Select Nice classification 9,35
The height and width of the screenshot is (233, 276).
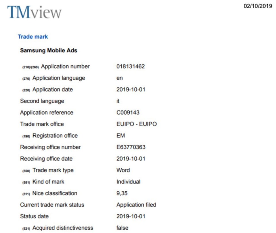tap(122, 193)
